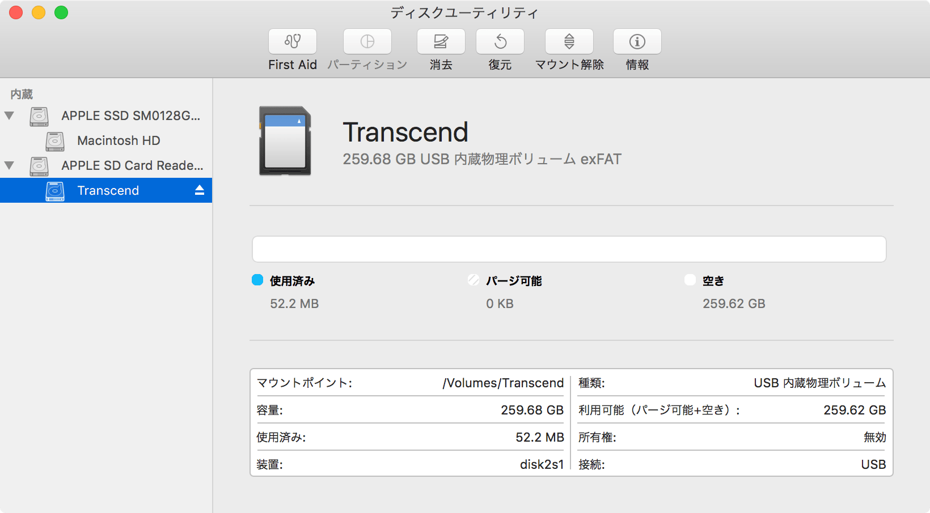Eject Transcend using the sidebar eject icon

(x=200, y=190)
